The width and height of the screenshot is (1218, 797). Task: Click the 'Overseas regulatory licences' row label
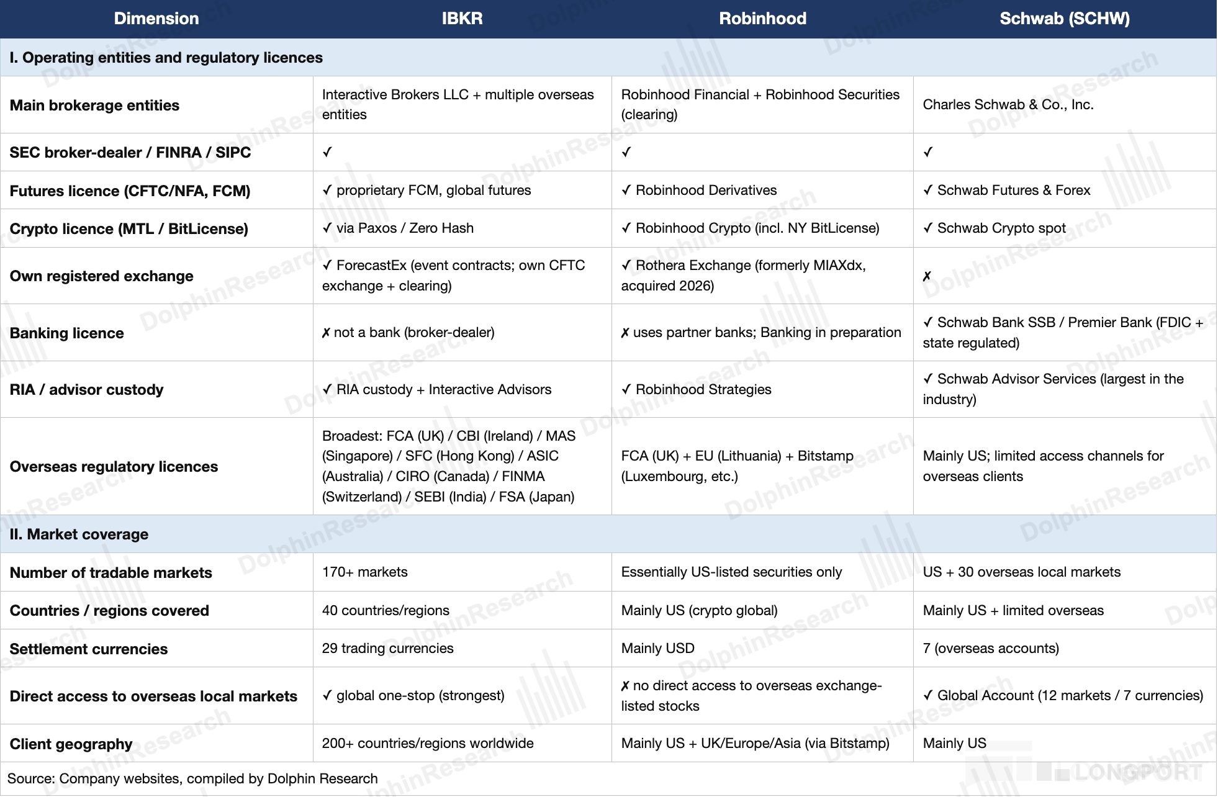point(114,467)
